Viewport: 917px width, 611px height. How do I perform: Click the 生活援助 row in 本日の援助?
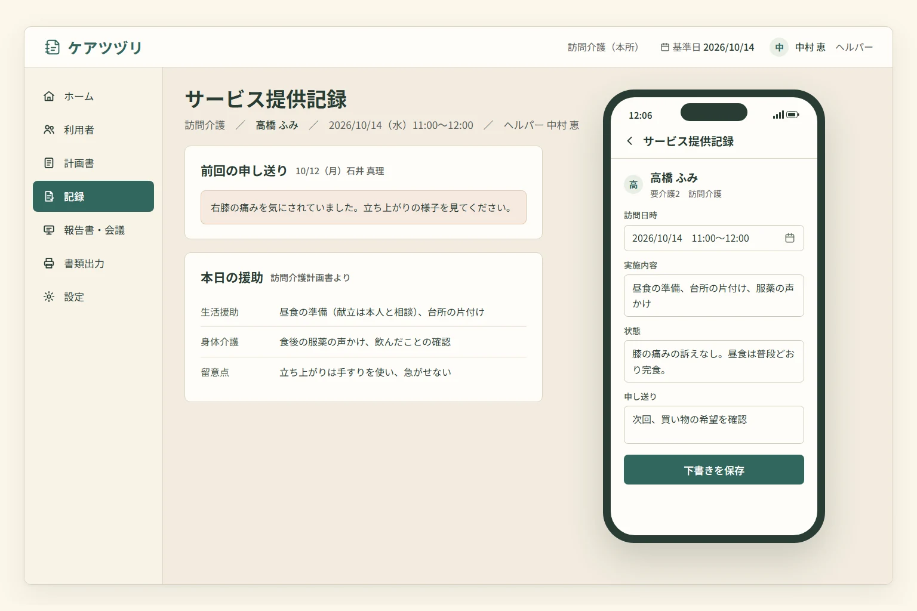[x=364, y=312]
